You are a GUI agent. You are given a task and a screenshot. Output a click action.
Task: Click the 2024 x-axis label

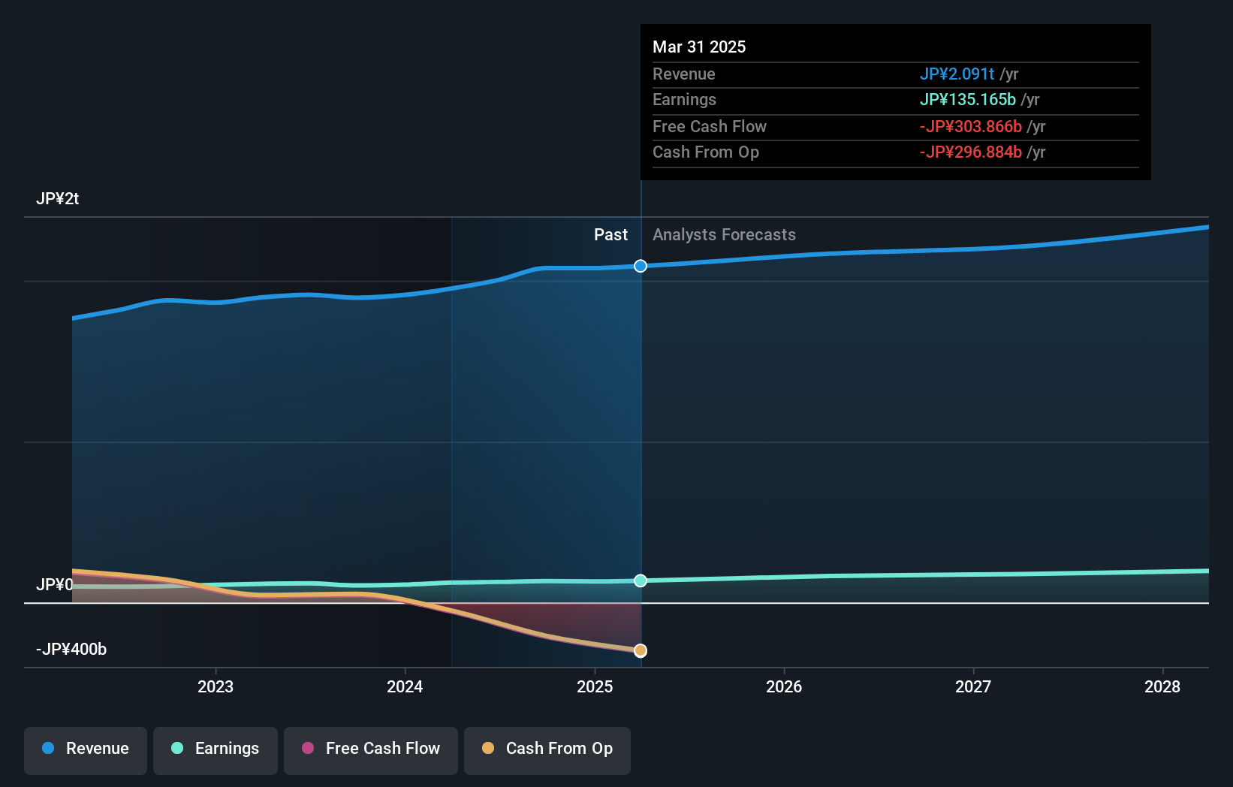coord(405,686)
